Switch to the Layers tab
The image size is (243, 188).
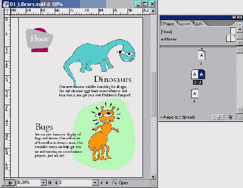click(185, 24)
